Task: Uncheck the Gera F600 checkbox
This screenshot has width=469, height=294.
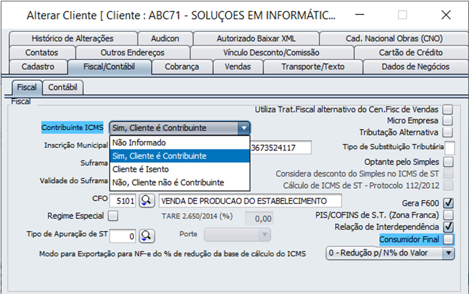Action: coord(448,203)
